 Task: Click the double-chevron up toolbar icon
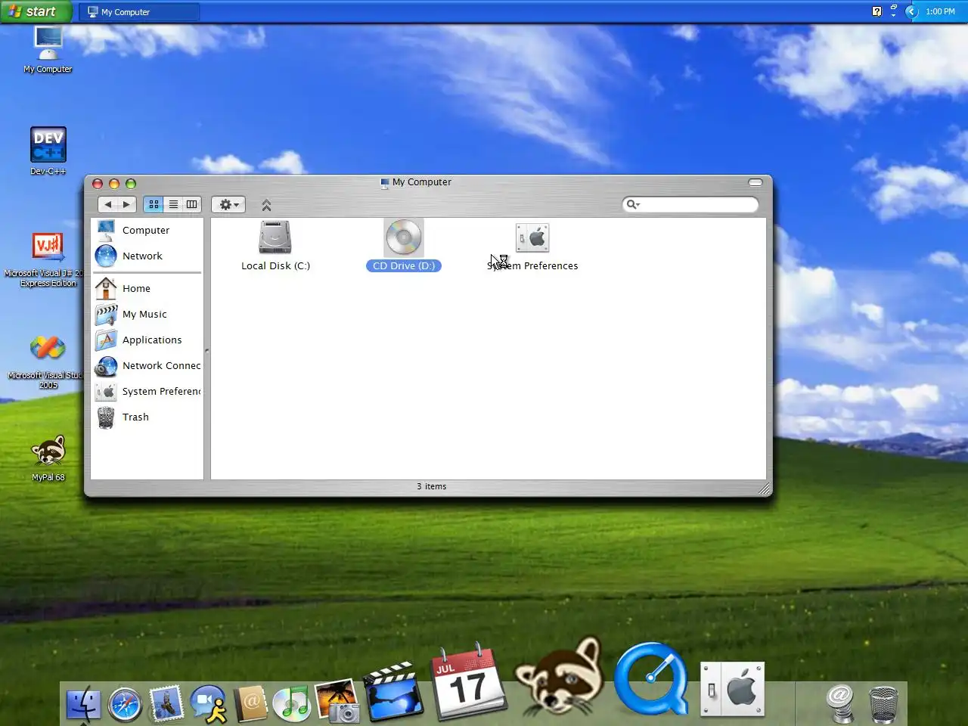tap(266, 205)
